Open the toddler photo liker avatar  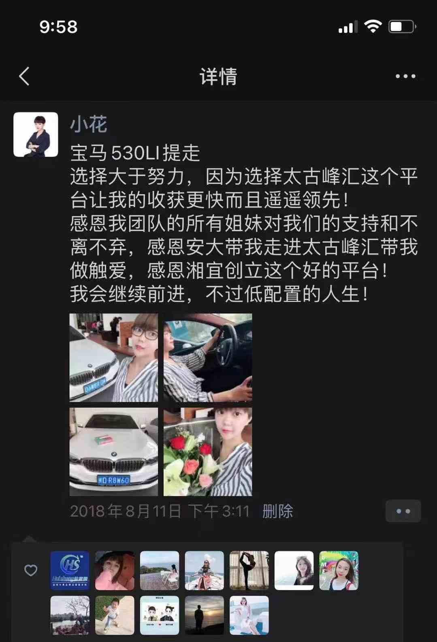point(115,615)
